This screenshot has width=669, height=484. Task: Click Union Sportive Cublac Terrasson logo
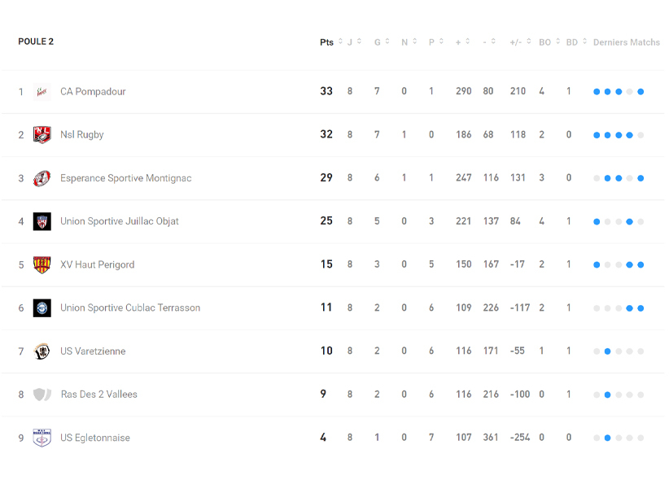click(42, 307)
